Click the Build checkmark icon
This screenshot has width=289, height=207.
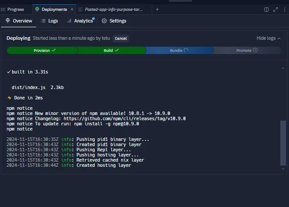(117, 50)
